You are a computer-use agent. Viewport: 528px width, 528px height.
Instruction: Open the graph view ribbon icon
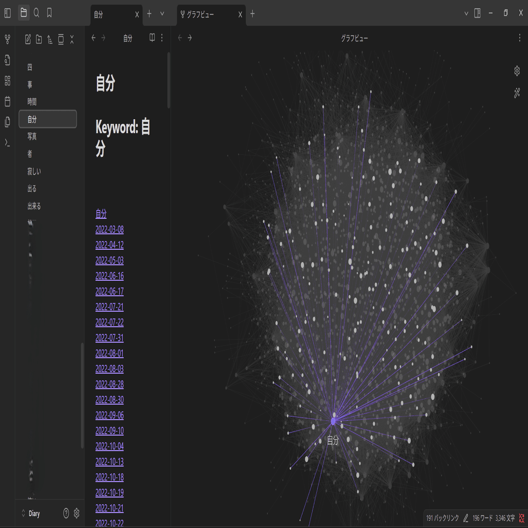tap(7, 39)
